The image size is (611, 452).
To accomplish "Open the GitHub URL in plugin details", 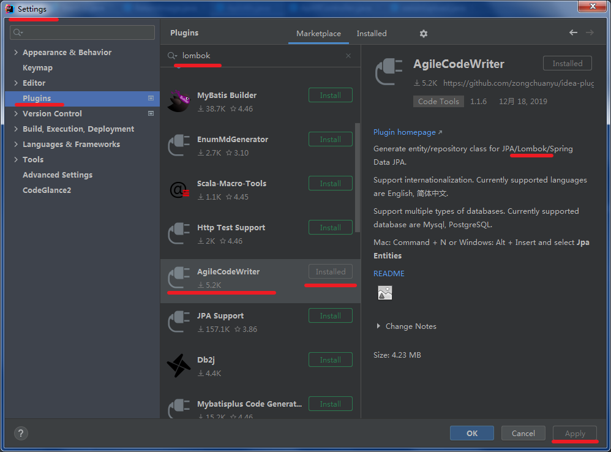I will (519, 83).
